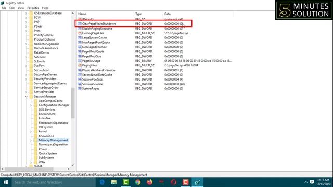Image resolution: width=333 pixels, height=187 pixels.
Task: Open the Edit menu
Action: coord(12,8)
